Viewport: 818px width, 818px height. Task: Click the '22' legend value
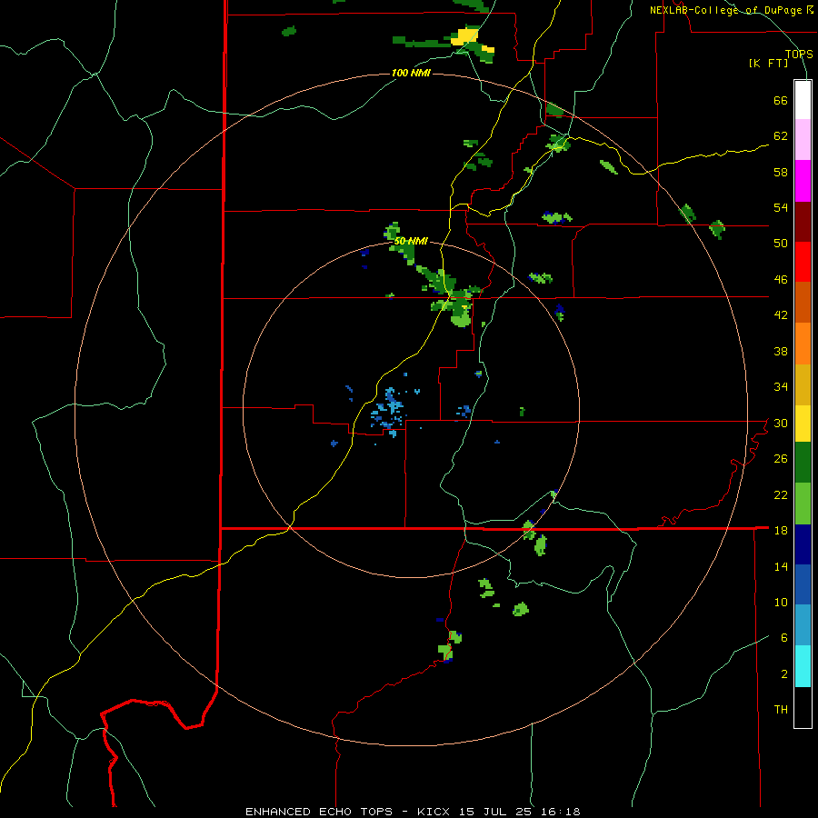coord(781,494)
